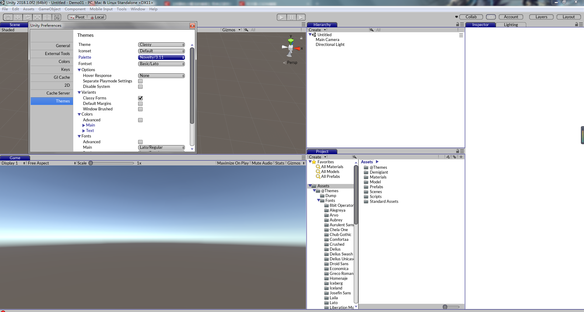
Task: Click the search magnifier icon in the Hierarchy
Action: [x=371, y=30]
